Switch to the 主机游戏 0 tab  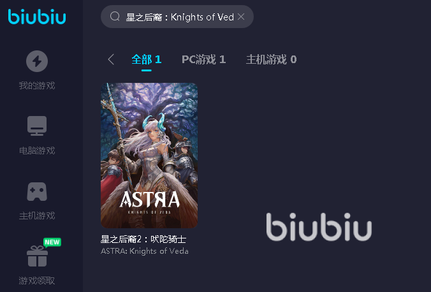coord(272,59)
